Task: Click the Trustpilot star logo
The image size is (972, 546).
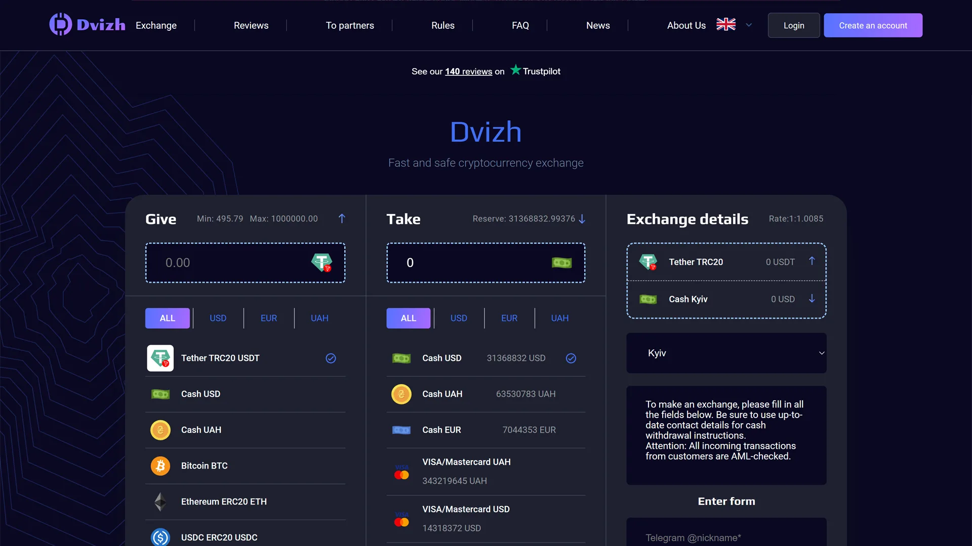Action: (515, 70)
